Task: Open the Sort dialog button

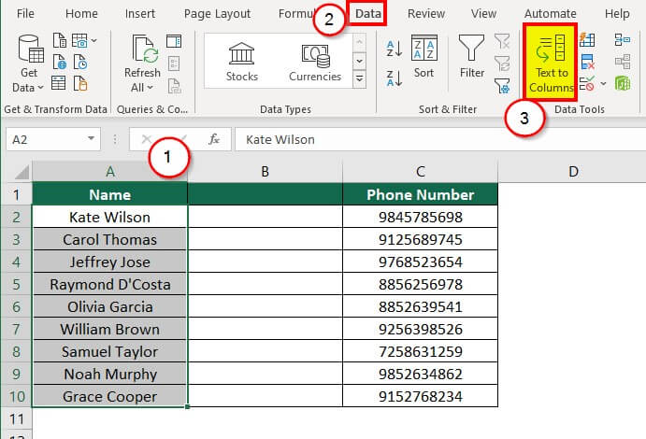Action: [424, 56]
